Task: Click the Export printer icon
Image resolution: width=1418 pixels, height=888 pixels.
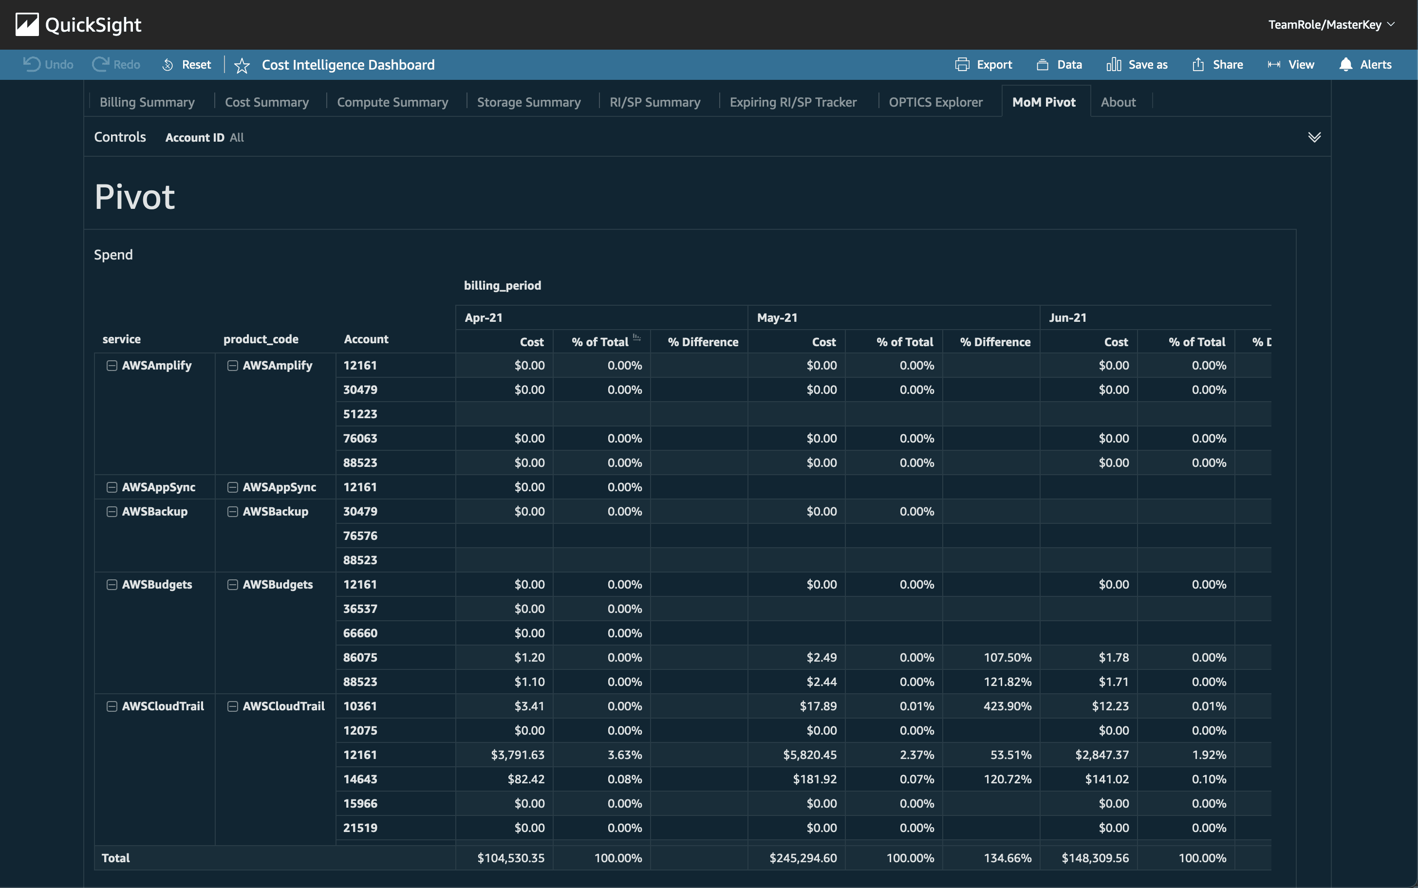Action: (x=962, y=65)
